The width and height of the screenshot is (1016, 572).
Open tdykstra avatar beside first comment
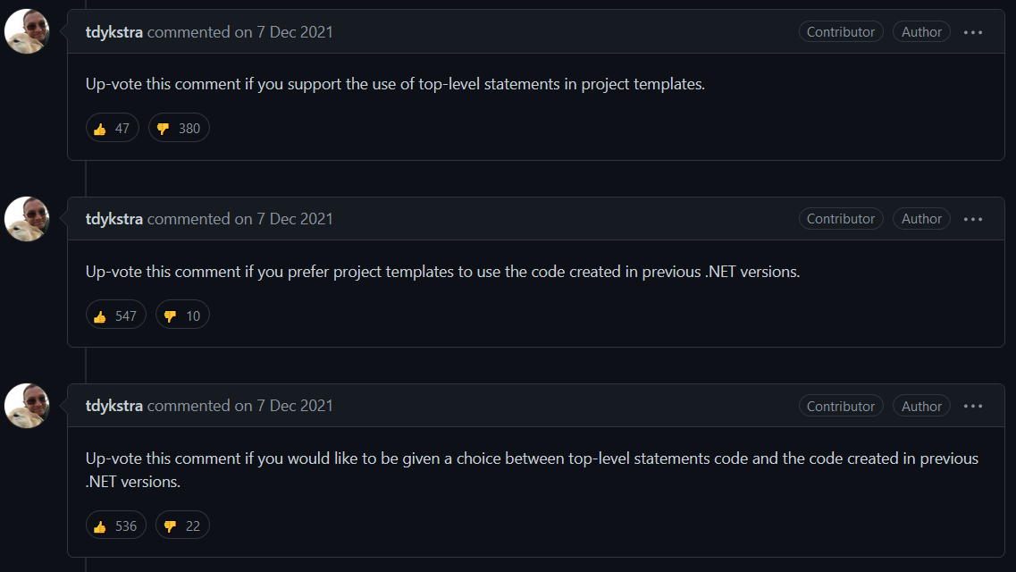(27, 31)
